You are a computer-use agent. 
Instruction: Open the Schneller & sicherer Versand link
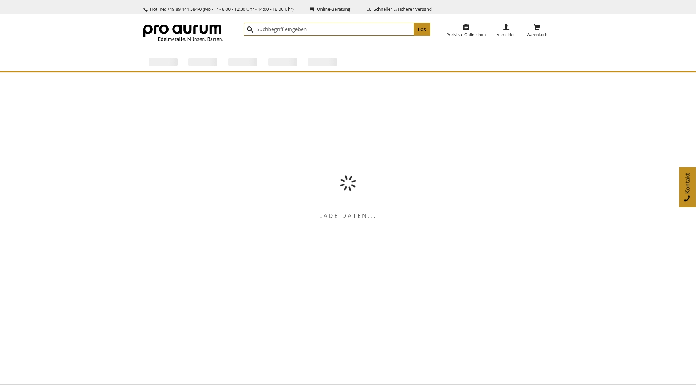(402, 9)
